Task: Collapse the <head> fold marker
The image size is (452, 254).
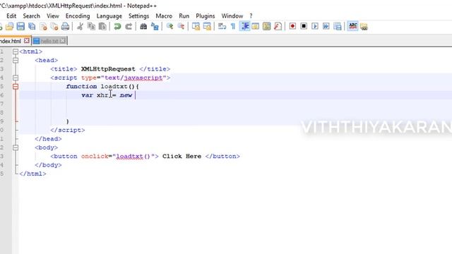Action: 16,60
